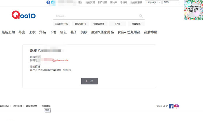The width and height of the screenshot is (203, 121).
Task: Select 包包 category menu
Action: [63, 32]
